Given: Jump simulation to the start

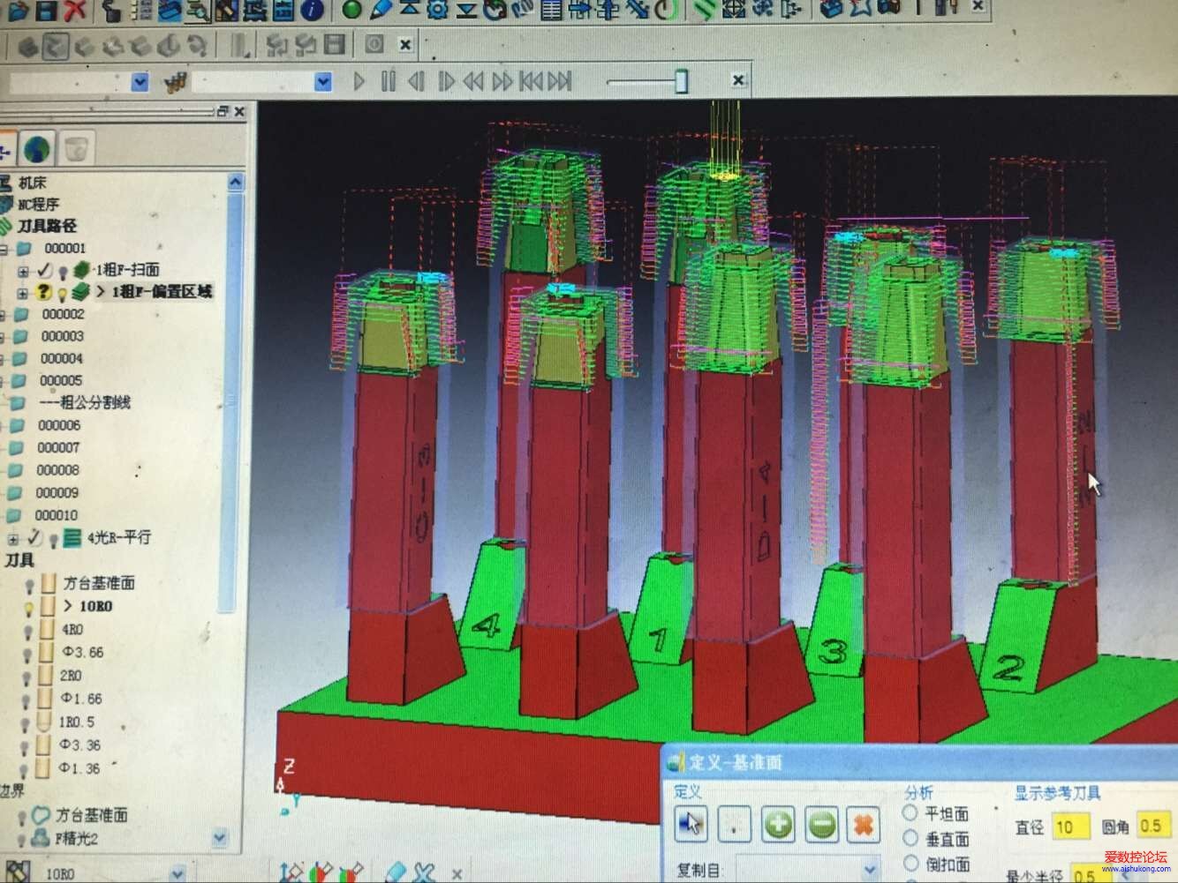Looking at the screenshot, I should pyautogui.click(x=531, y=81).
